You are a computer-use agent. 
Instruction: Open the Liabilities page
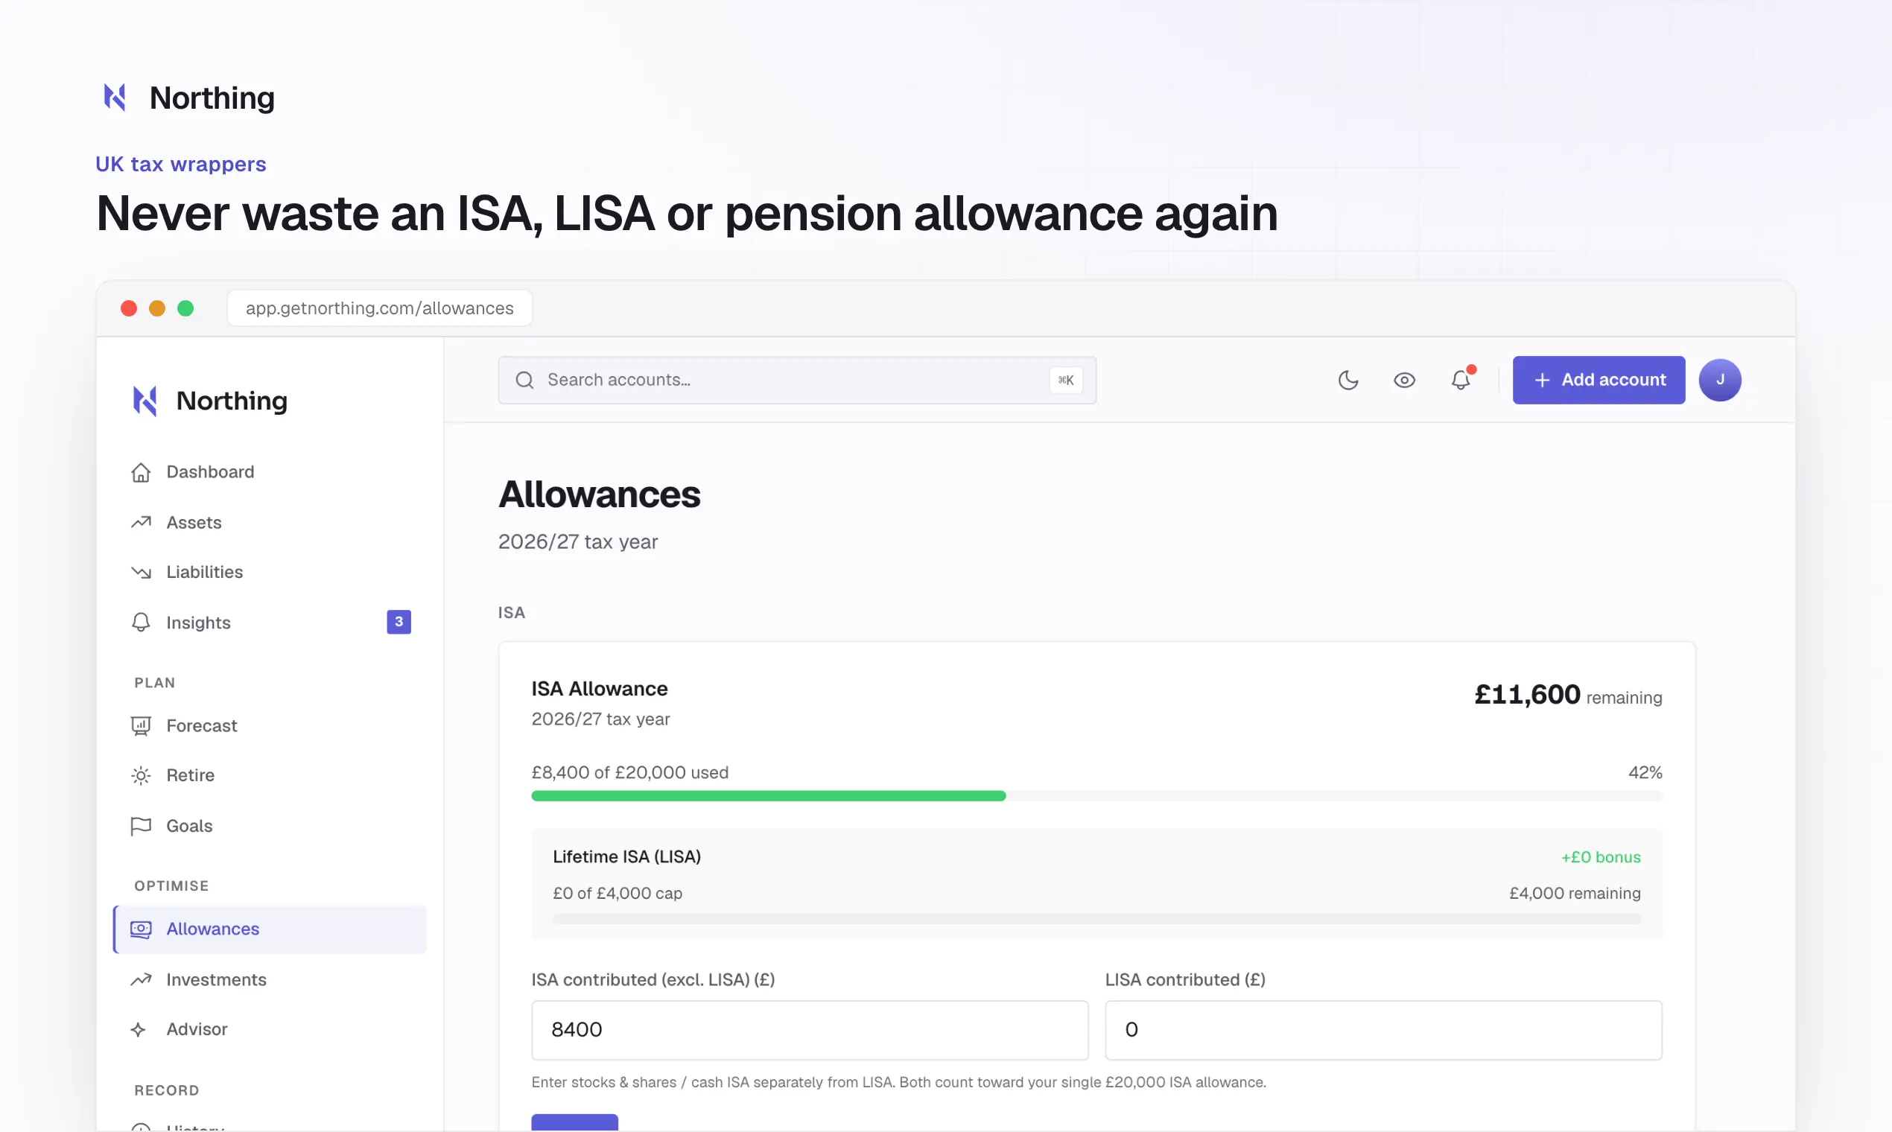270,572
